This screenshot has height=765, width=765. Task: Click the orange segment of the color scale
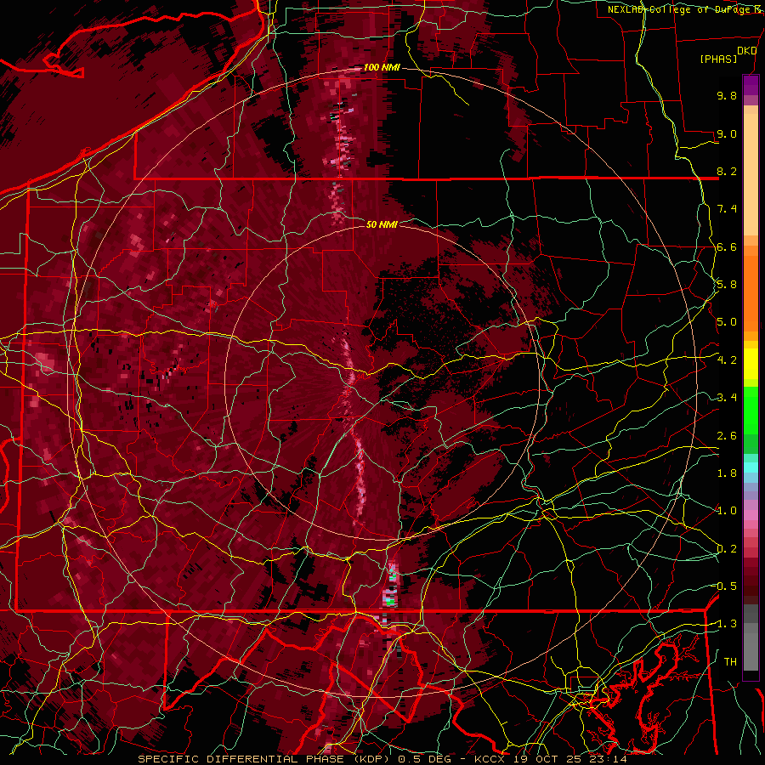pyautogui.click(x=751, y=289)
